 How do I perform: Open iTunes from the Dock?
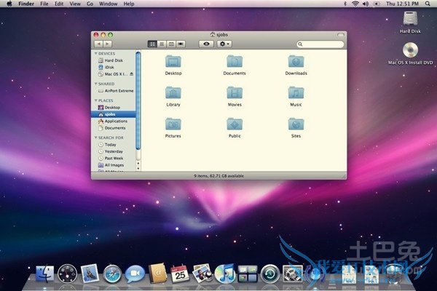click(224, 274)
